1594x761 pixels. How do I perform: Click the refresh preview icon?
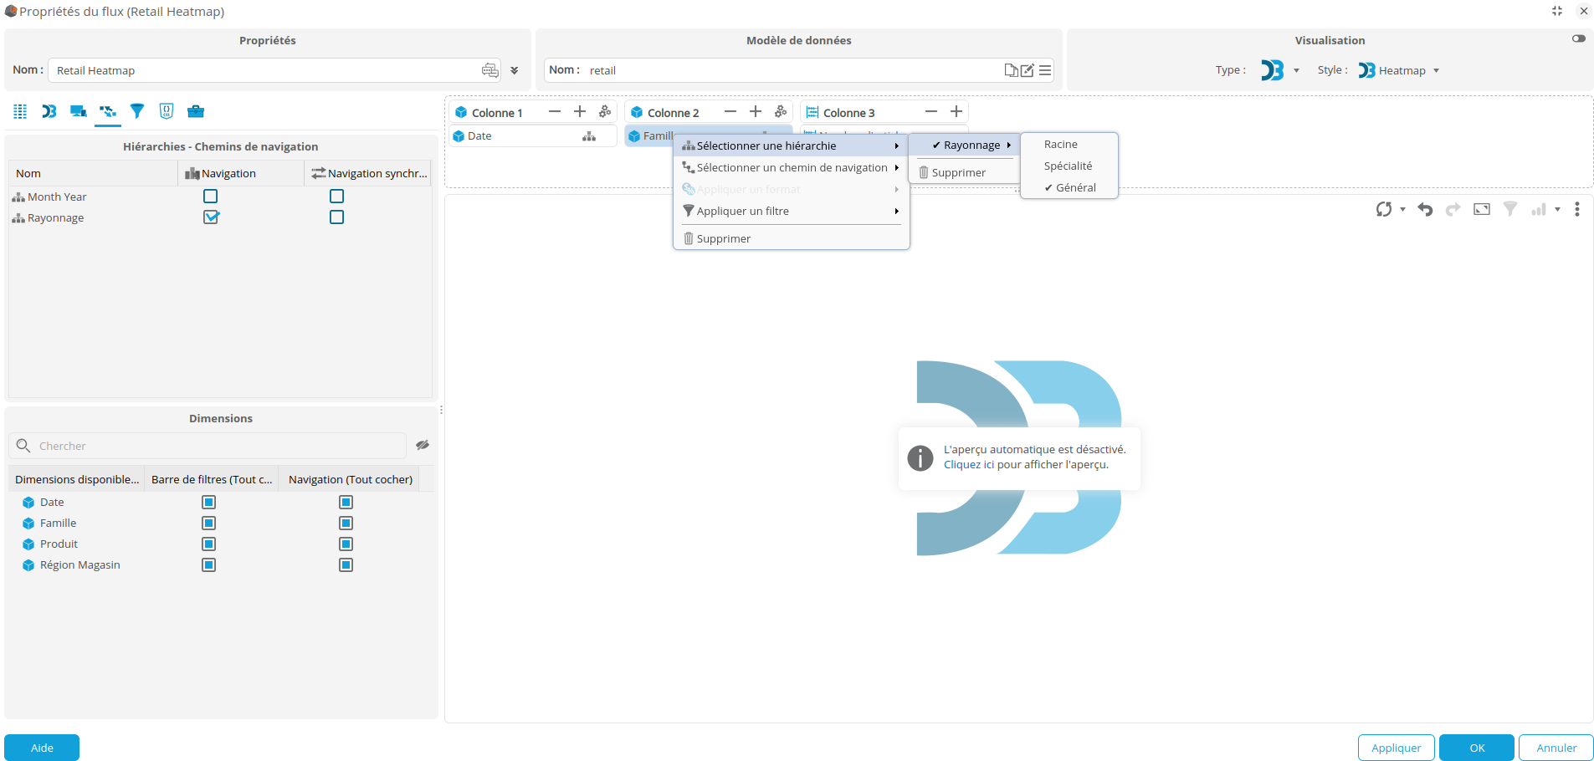pyautogui.click(x=1384, y=209)
